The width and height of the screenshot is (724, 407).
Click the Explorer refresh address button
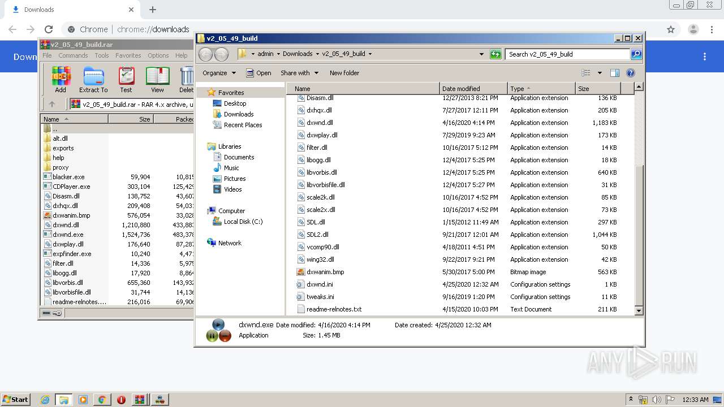point(495,54)
